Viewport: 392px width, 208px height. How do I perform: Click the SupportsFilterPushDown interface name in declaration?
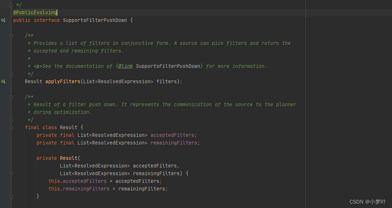pyautogui.click(x=95, y=20)
